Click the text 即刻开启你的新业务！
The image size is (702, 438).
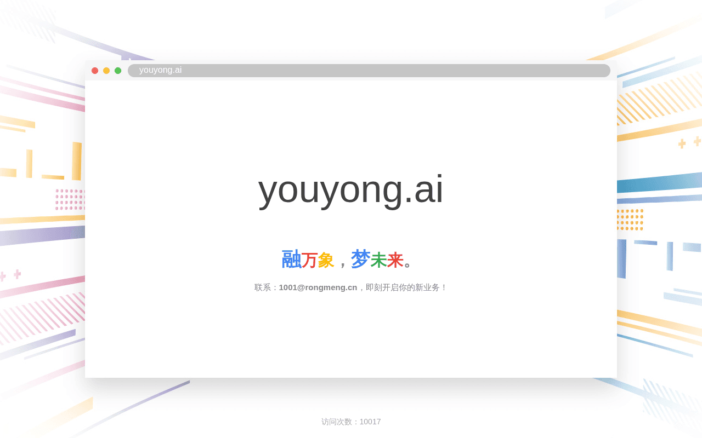point(406,287)
